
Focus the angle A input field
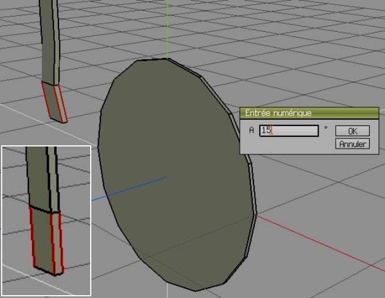point(289,131)
